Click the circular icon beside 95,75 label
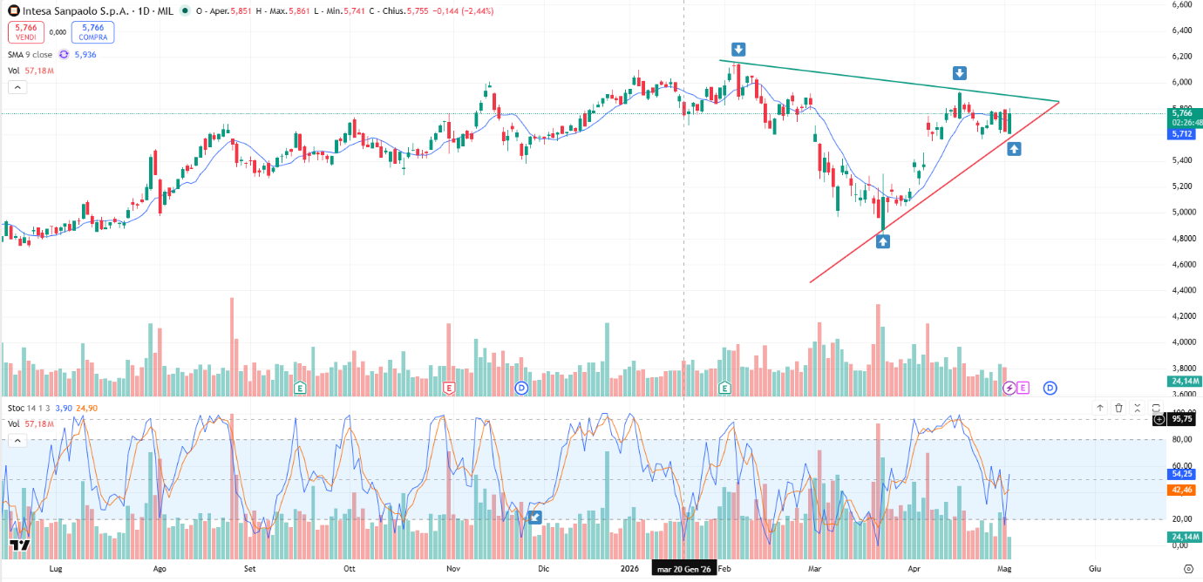 click(1159, 419)
